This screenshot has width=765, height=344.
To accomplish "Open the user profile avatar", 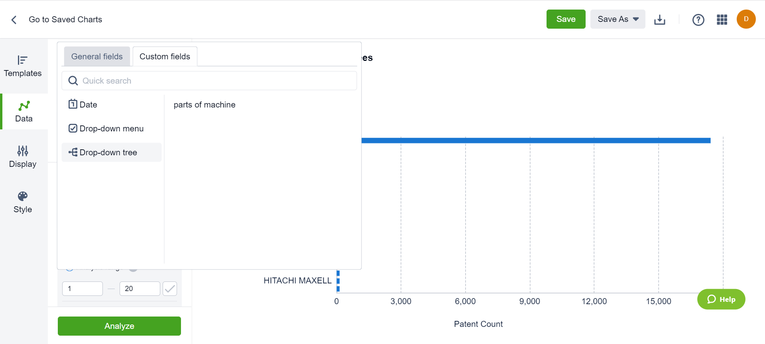I will [746, 19].
